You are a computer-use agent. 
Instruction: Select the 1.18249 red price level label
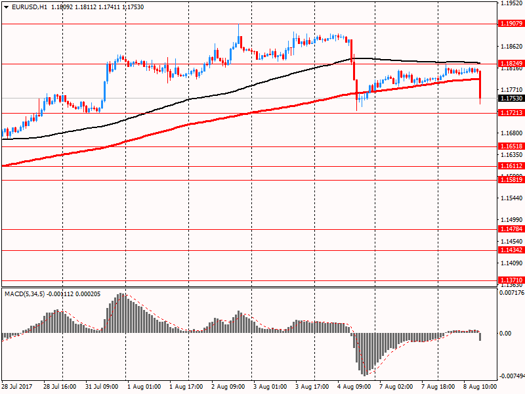click(511, 63)
